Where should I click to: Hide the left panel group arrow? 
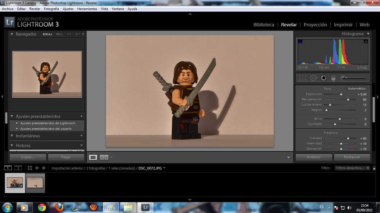tap(2, 97)
